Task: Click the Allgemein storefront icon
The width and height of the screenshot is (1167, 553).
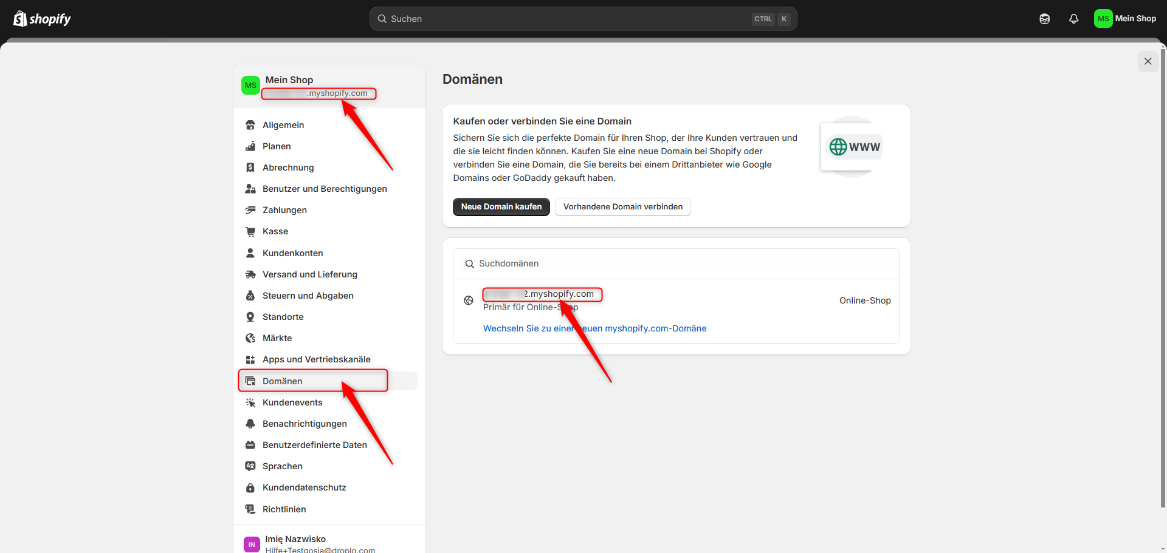Action: [250, 125]
